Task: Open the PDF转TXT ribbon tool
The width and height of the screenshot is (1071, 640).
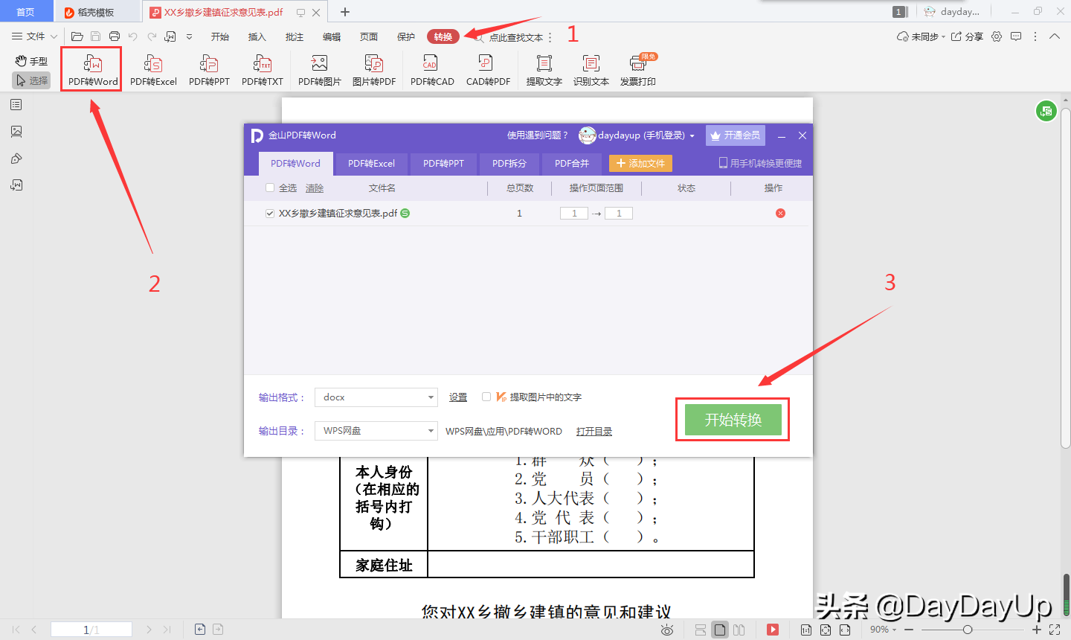Action: (x=263, y=70)
